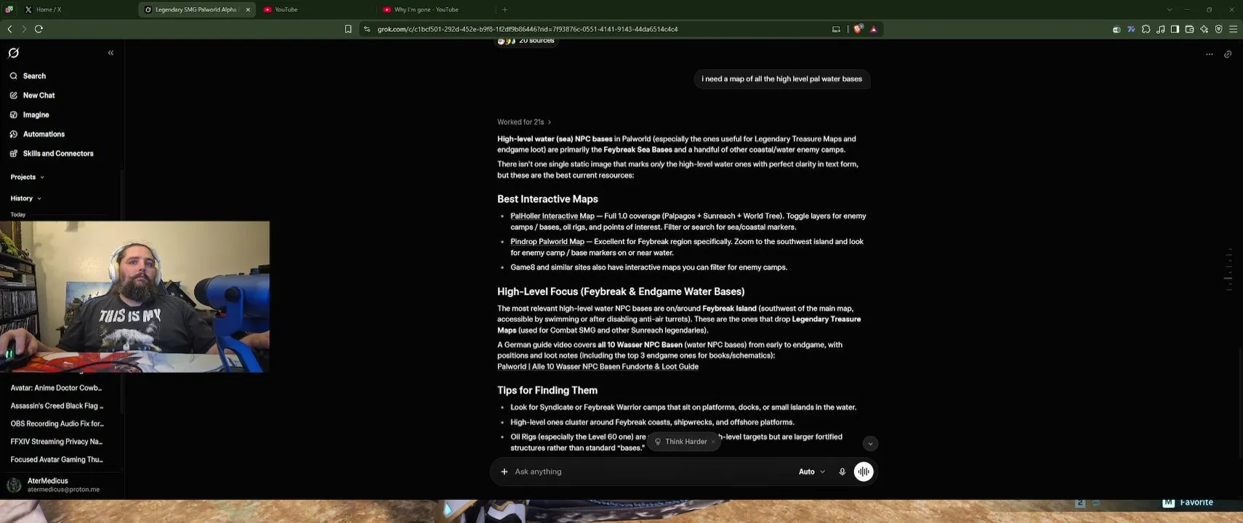Click the grok.com address bar URL
Viewport: 1243px width, 523px height.
coord(528,29)
